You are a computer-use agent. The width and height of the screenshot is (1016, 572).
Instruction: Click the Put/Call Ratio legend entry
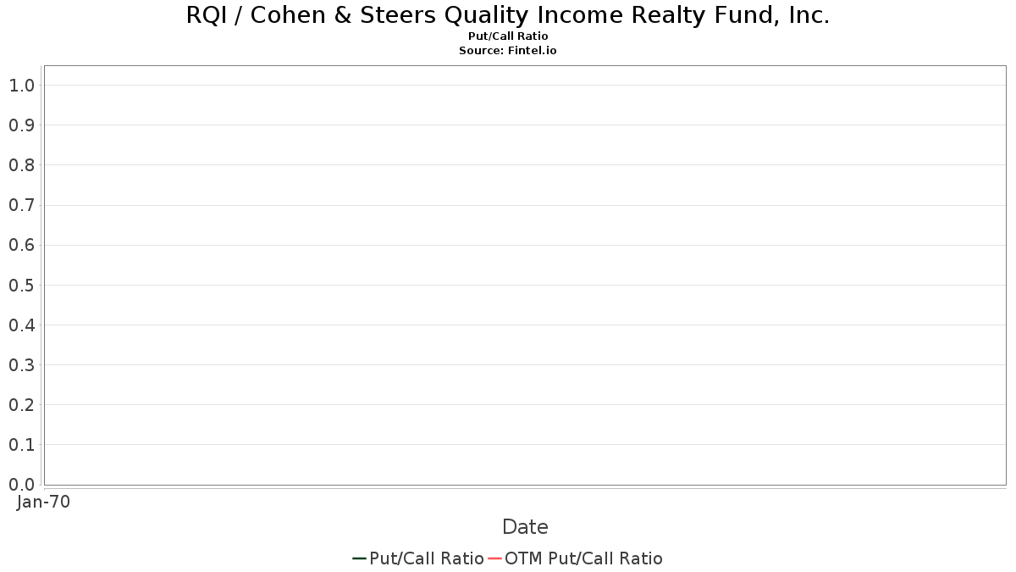click(x=418, y=558)
